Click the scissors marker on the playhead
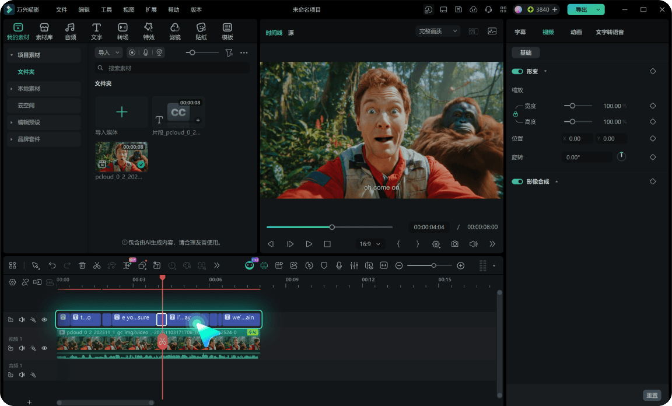 pyautogui.click(x=162, y=341)
